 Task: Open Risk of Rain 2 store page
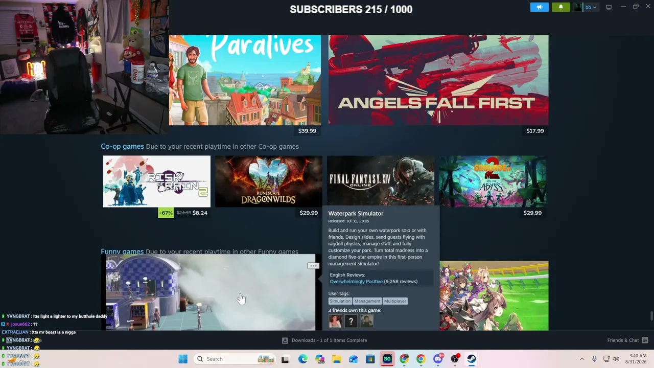[157, 181]
